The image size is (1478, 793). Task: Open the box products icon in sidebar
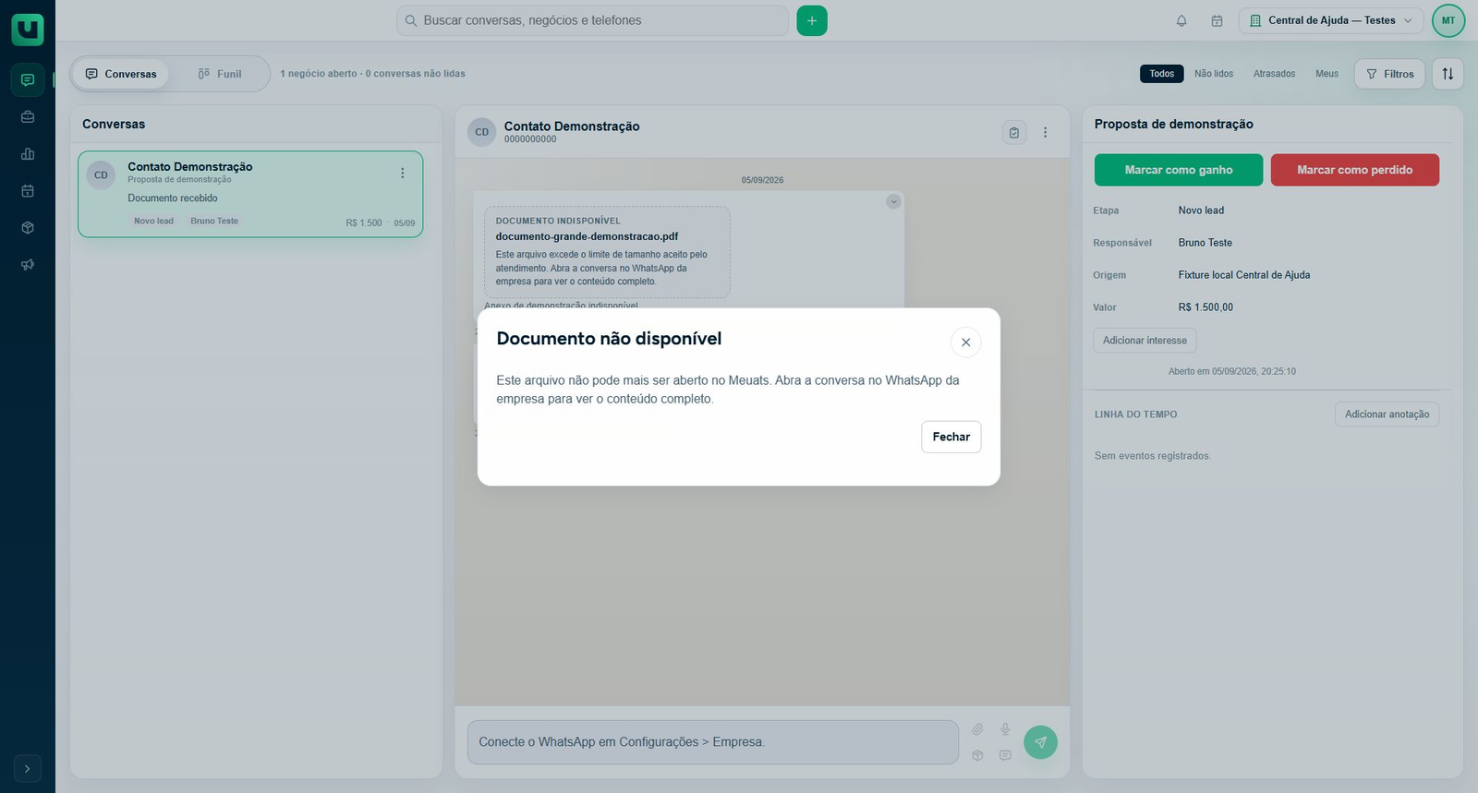point(28,228)
